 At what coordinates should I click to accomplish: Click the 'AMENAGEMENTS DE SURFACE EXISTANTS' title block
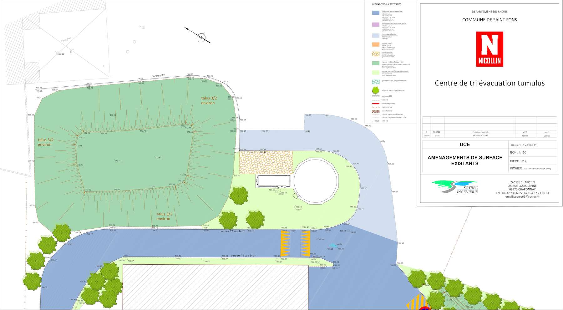tap(465, 160)
